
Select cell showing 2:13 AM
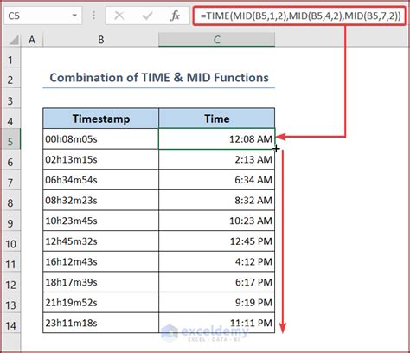(x=217, y=159)
